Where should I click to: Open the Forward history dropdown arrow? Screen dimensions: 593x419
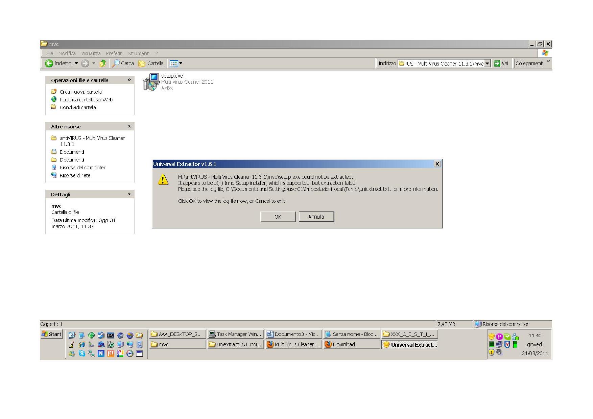click(x=94, y=63)
